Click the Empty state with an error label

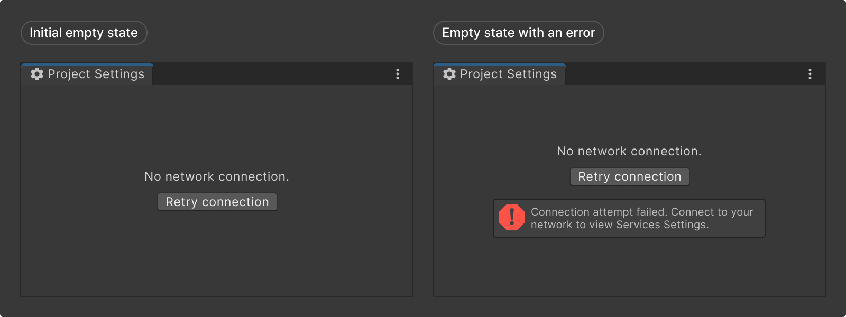pyautogui.click(x=518, y=32)
